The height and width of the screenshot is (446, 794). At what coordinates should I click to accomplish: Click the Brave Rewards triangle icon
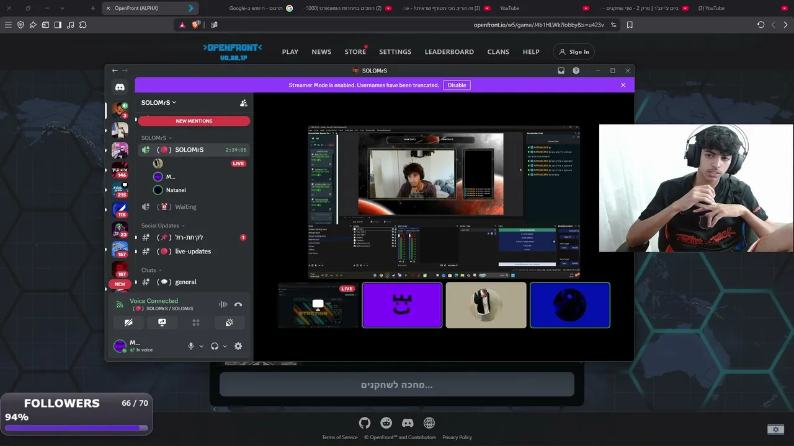tap(182, 25)
